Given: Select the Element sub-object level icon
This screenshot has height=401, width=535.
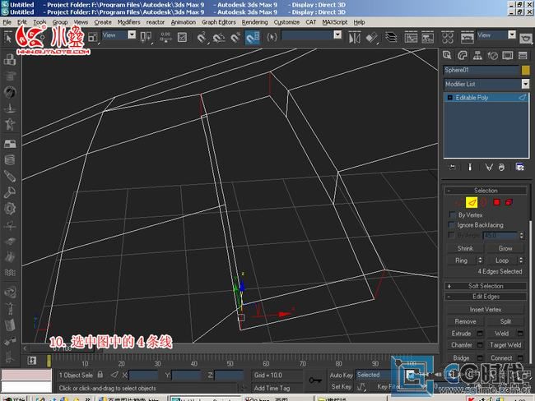Looking at the screenshot, I should point(509,202).
